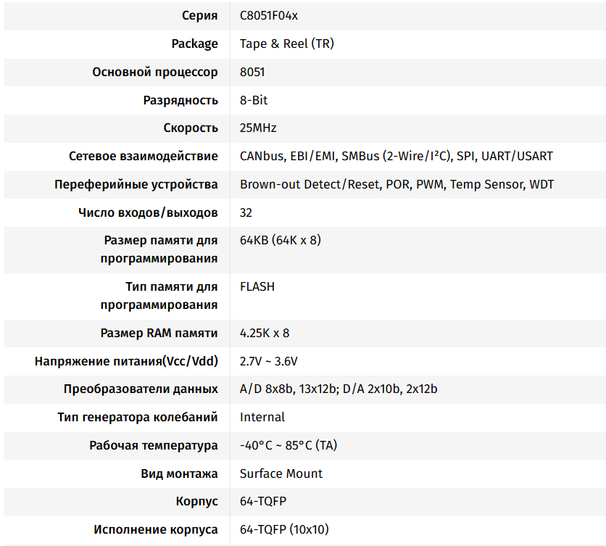Viewport: 606px width, 546px height.
Task: Select the Internal oscillator type value
Action: coord(262,417)
